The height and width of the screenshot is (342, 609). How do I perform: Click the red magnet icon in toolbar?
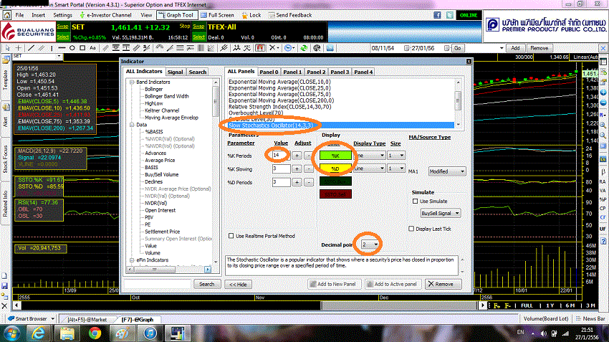pos(260,48)
